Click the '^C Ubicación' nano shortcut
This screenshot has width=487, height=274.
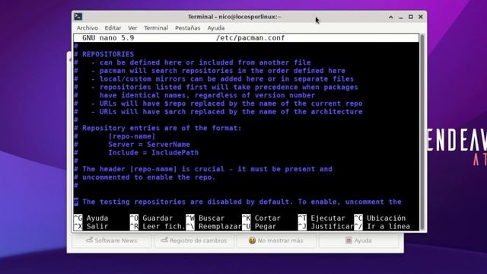coord(380,218)
